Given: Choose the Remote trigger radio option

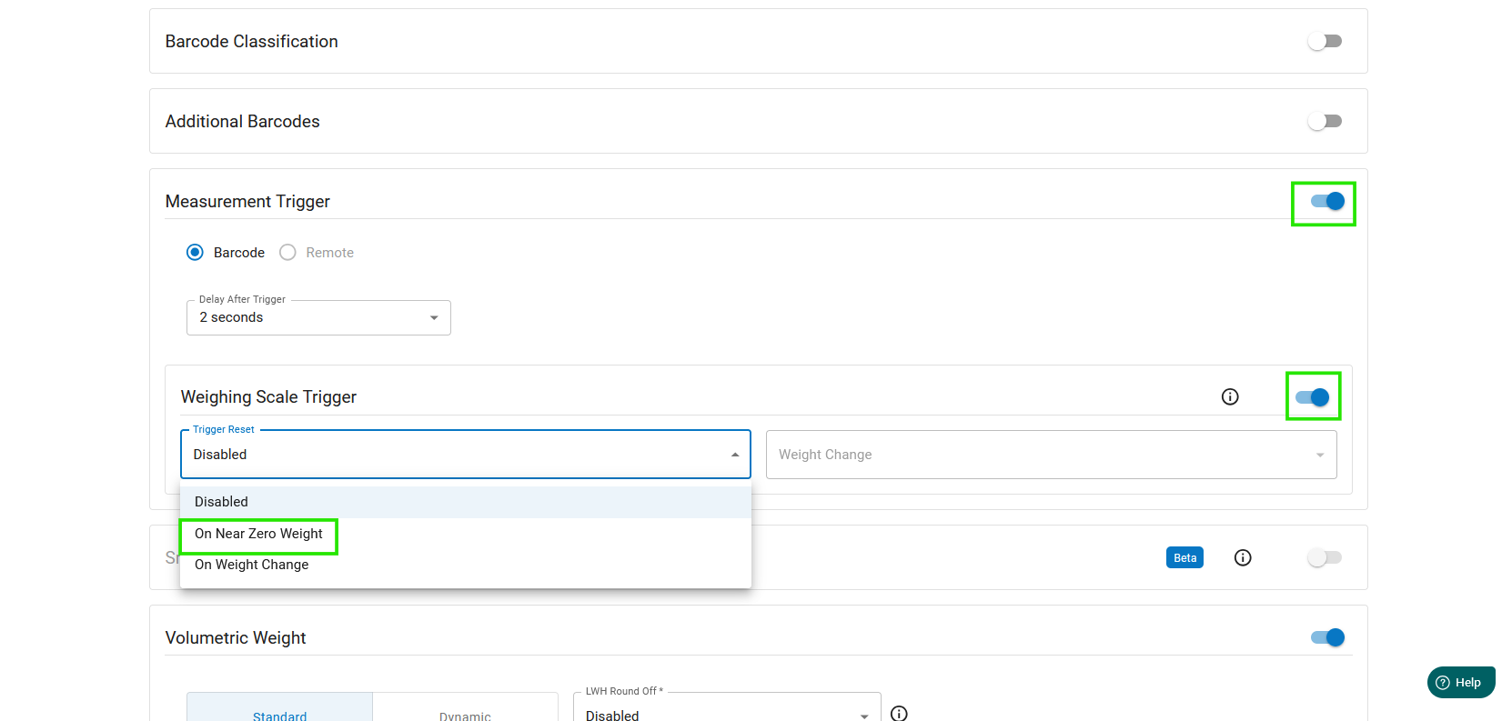Looking at the screenshot, I should (x=287, y=253).
